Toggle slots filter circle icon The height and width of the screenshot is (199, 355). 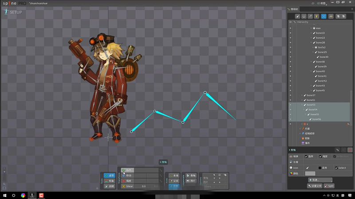tap(304, 16)
